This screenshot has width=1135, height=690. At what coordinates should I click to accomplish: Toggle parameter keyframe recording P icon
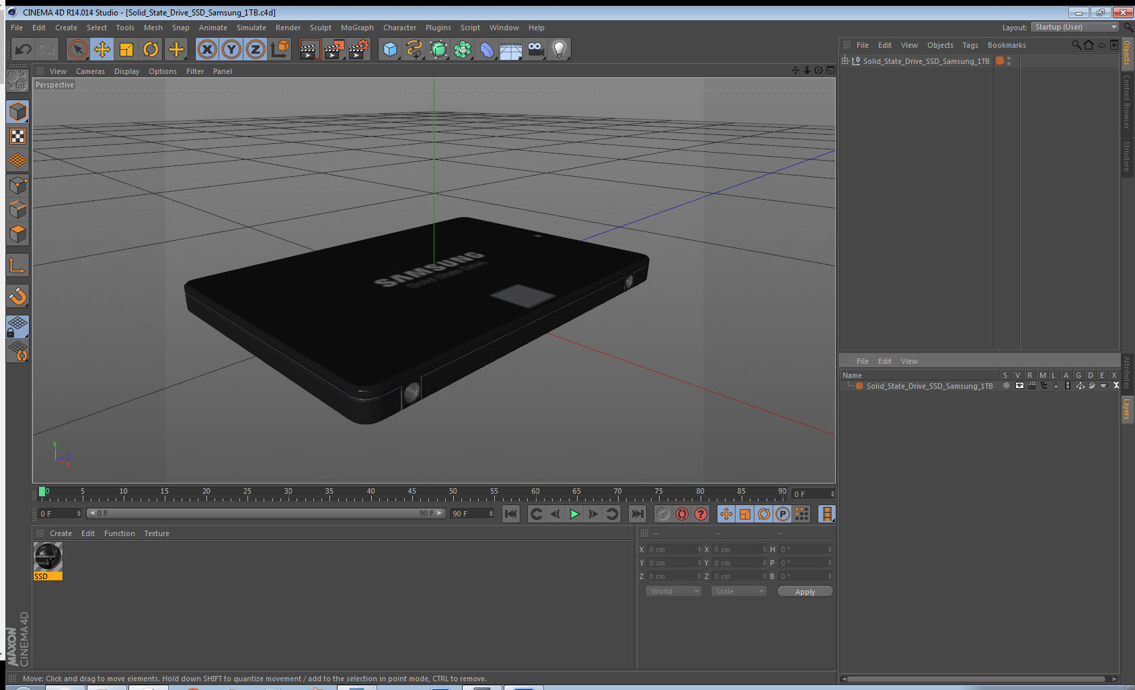pyautogui.click(x=783, y=514)
